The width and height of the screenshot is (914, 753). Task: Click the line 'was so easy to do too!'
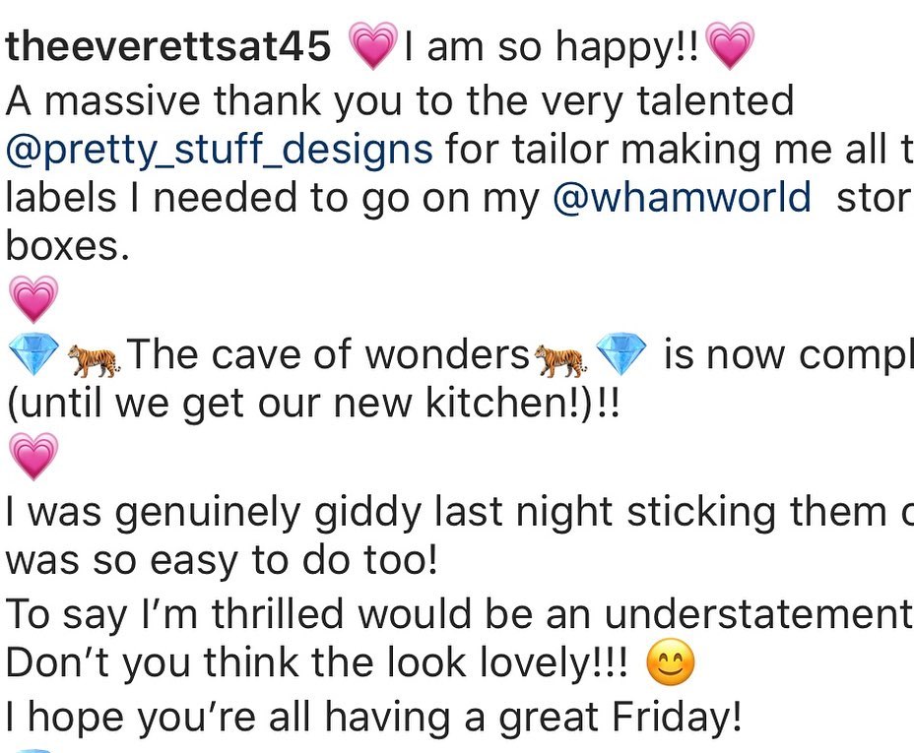(221, 560)
